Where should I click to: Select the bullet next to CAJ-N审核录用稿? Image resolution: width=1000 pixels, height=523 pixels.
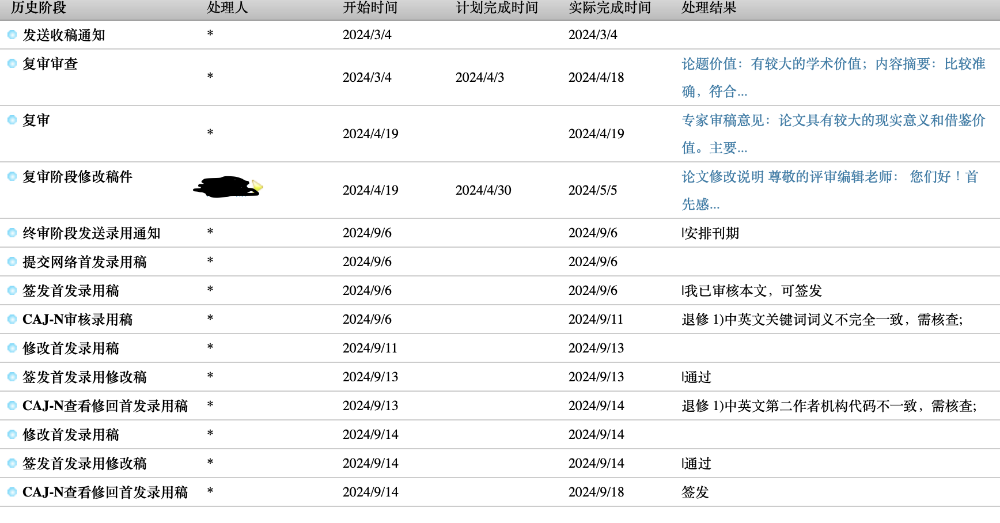tap(12, 320)
